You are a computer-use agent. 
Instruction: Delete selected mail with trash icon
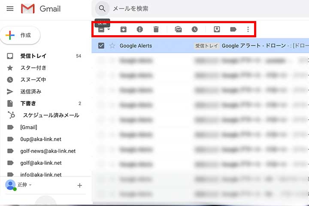156,29
